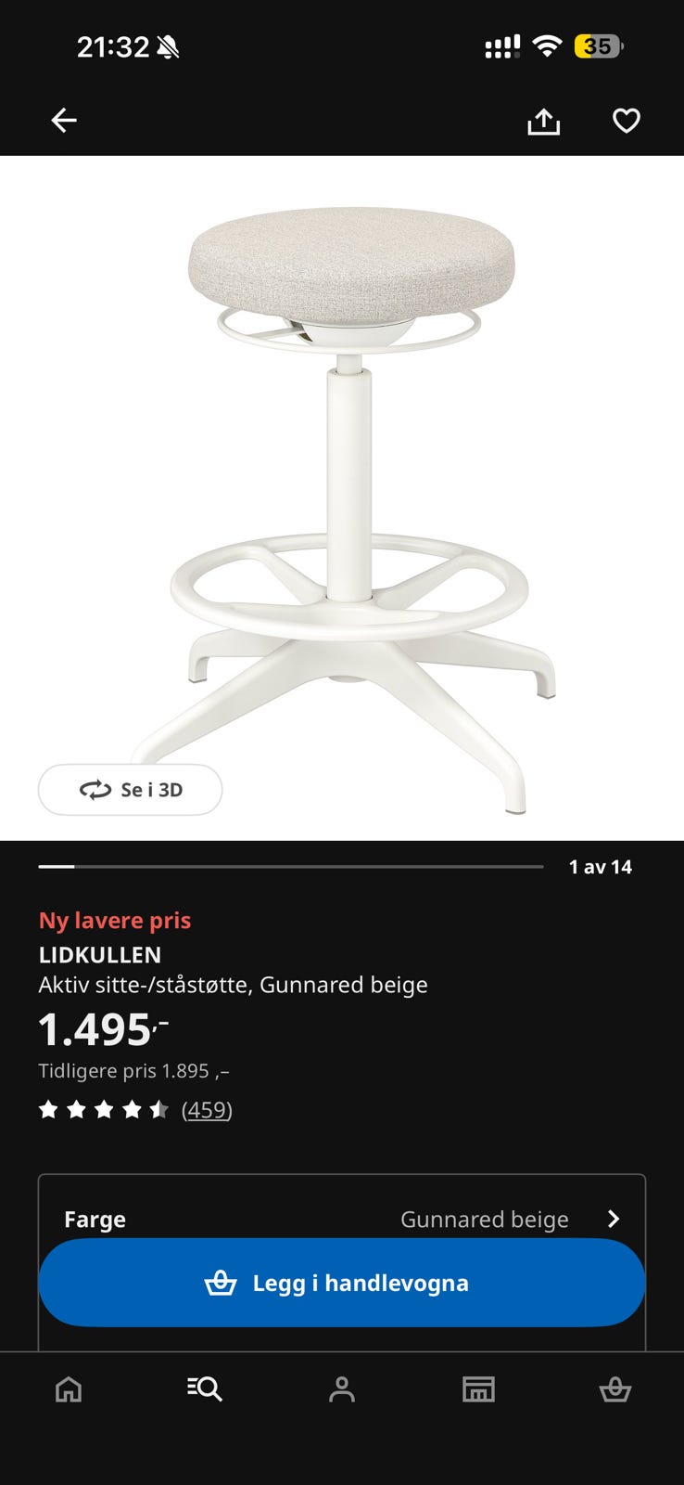This screenshot has width=684, height=1485.
Task: Tap the basket icon in blue button
Action: tap(221, 1283)
